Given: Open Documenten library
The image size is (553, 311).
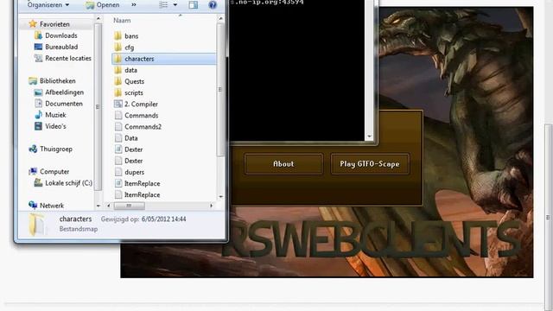Looking at the screenshot, I should coord(64,104).
